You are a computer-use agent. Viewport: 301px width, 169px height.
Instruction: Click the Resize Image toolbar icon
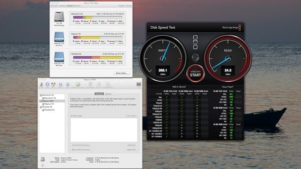click(x=108, y=84)
